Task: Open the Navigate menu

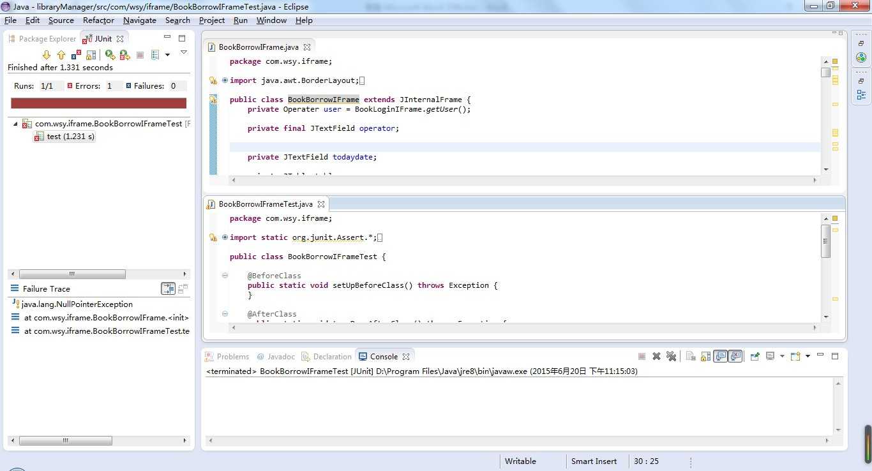Action: click(x=140, y=20)
